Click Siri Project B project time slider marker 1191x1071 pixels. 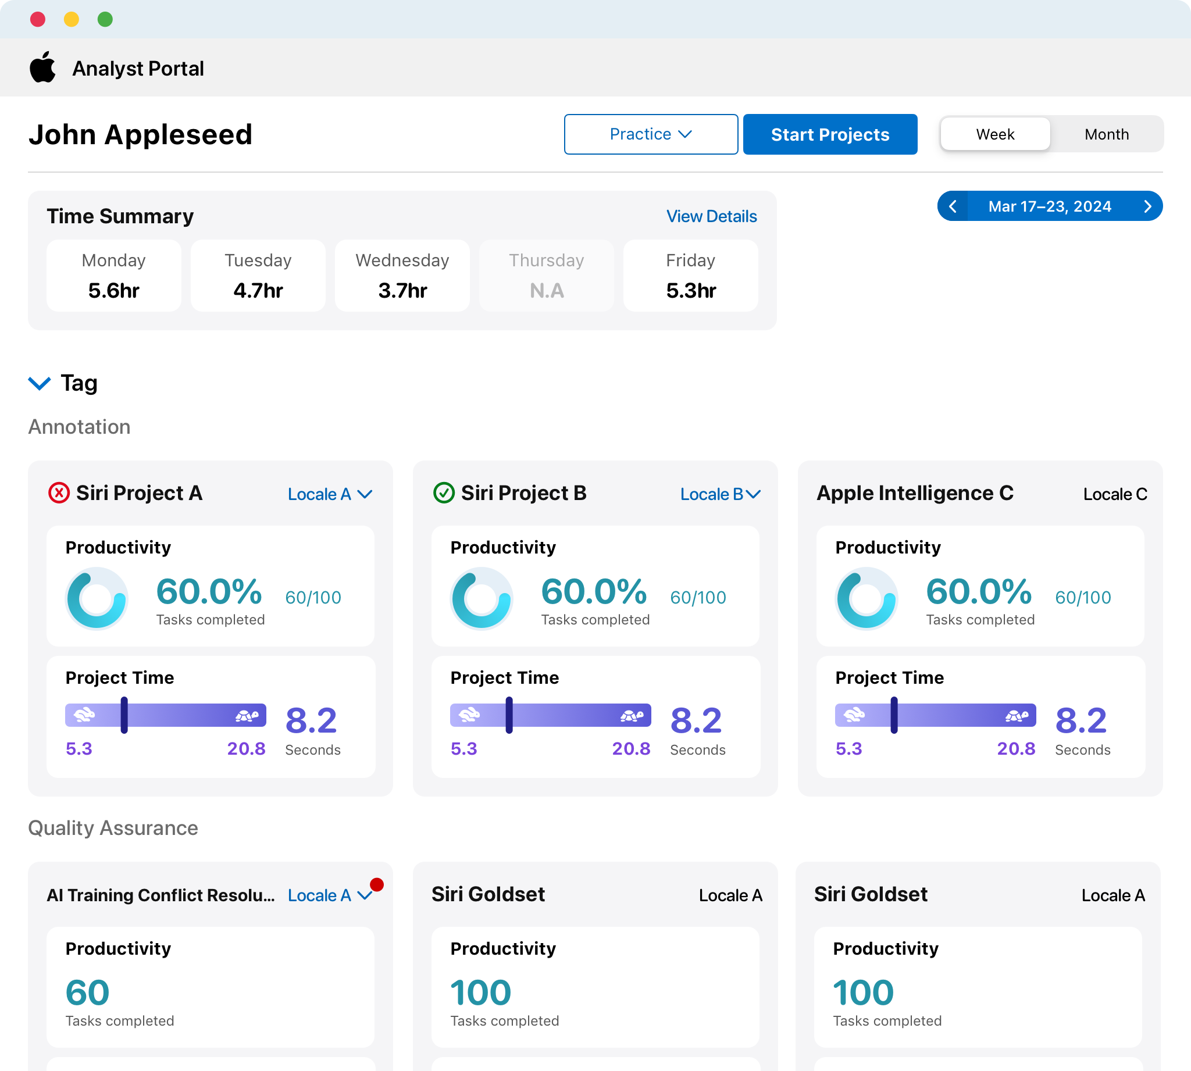tap(509, 715)
